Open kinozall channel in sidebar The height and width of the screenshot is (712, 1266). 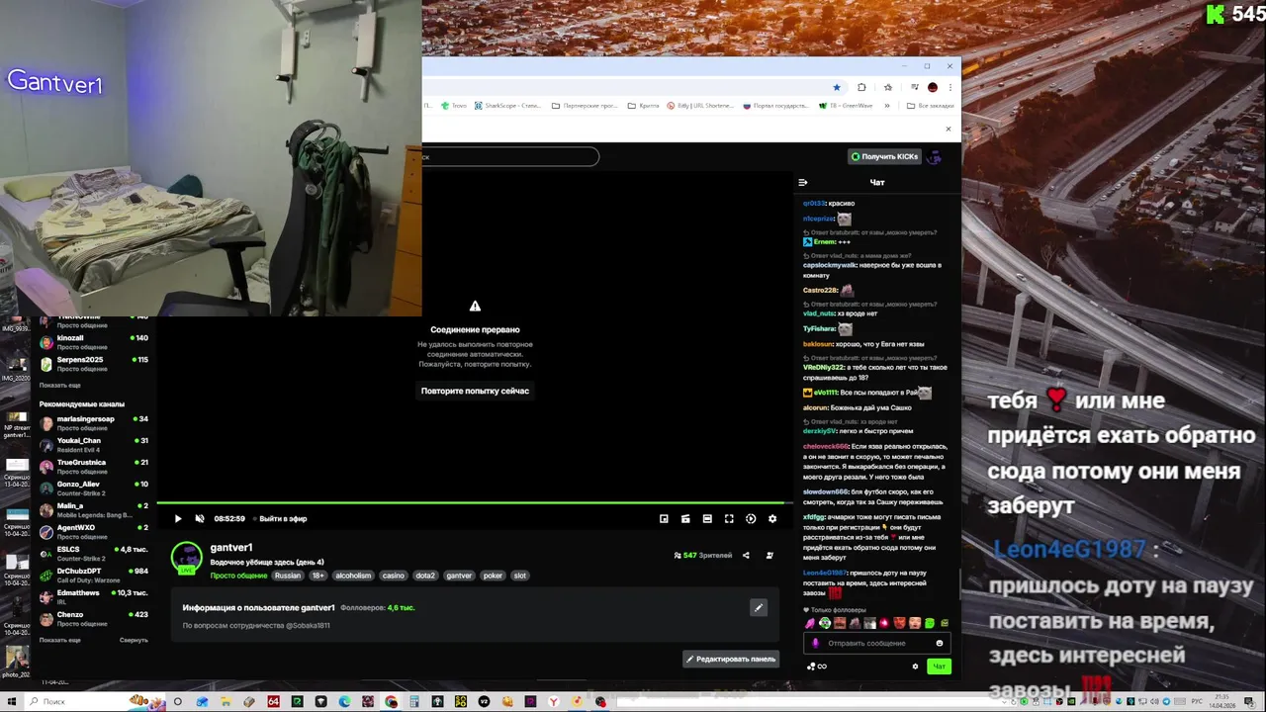tap(94, 342)
